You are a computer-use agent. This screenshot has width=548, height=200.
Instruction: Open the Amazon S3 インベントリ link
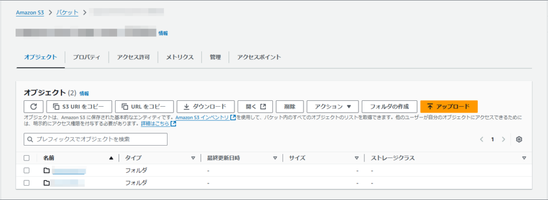coord(205,118)
